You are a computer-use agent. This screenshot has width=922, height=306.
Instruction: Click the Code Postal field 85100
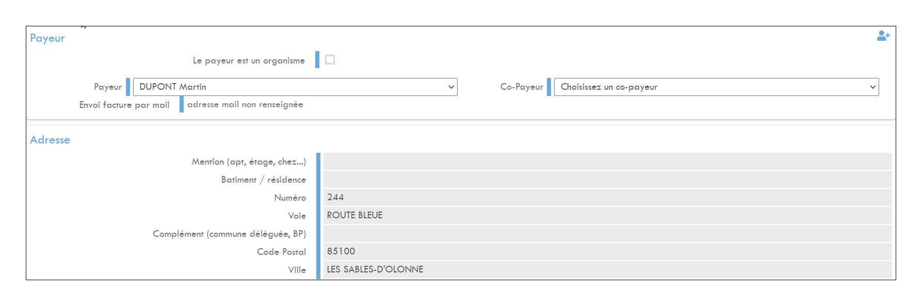[607, 252]
